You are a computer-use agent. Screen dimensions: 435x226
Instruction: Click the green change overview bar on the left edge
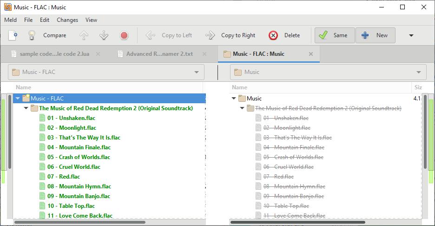coord(3,141)
